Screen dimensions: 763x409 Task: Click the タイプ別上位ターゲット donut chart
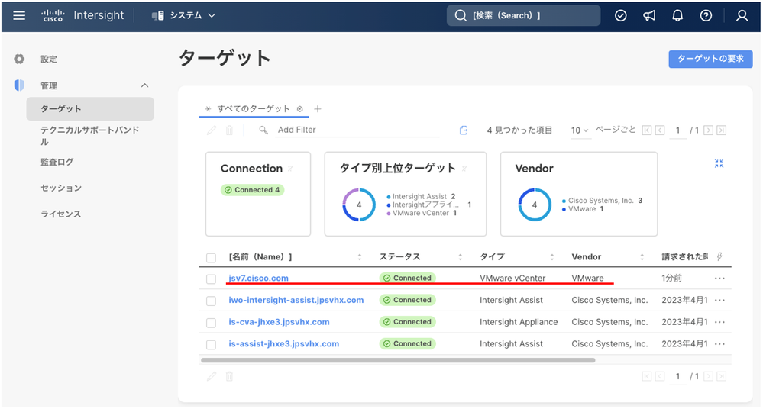[359, 204]
